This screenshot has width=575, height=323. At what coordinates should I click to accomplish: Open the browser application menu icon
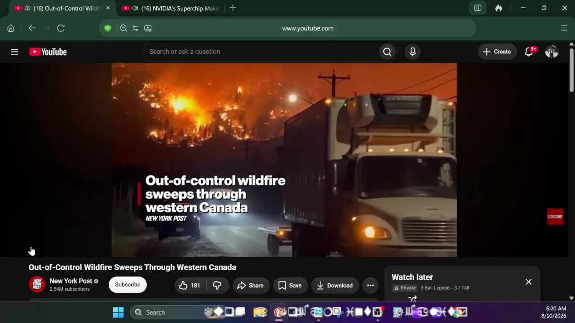(x=564, y=28)
